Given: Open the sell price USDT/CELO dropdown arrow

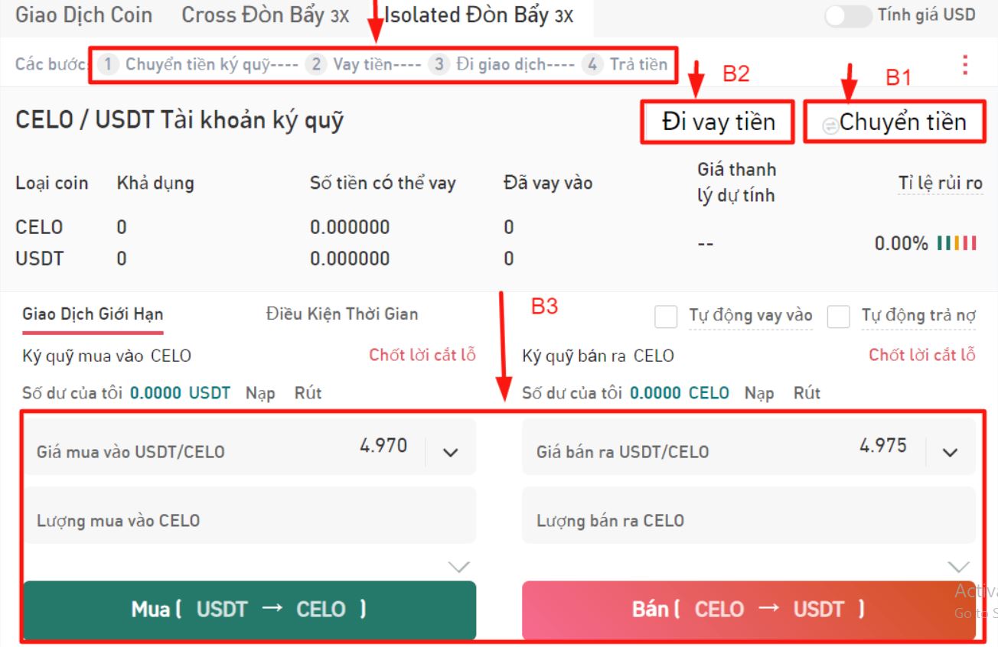Looking at the screenshot, I should 950,452.
